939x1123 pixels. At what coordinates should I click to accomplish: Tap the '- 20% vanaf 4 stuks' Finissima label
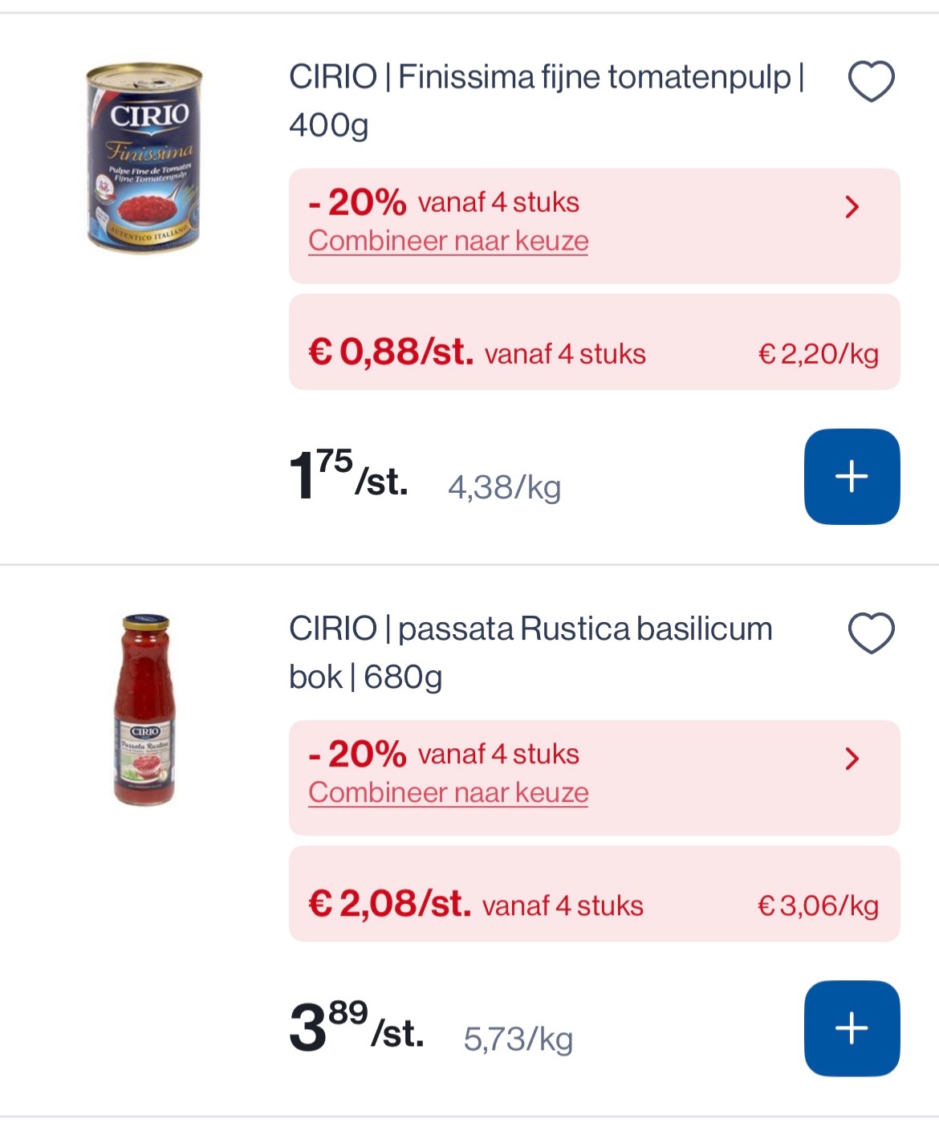444,201
